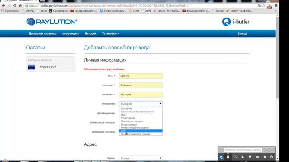Viewport: 289px width, 162px height.
Task: Open the Приложения apps bookmark
Action: click(10, 11)
